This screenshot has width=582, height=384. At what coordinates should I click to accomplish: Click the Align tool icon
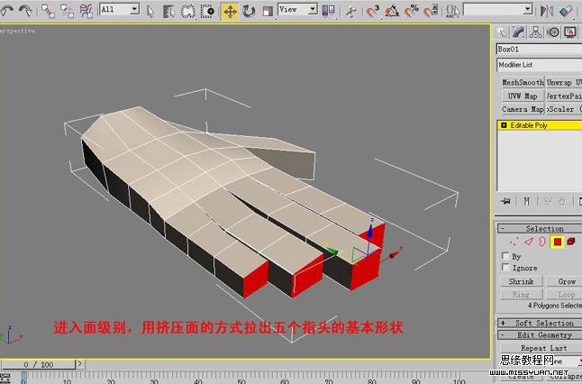pos(566,11)
